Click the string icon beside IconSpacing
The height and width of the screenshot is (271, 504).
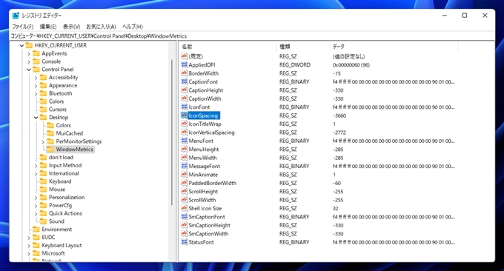click(184, 116)
